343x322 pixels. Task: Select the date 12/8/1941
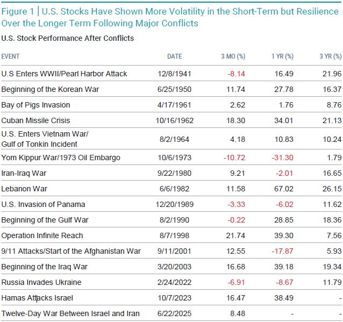tap(175, 74)
